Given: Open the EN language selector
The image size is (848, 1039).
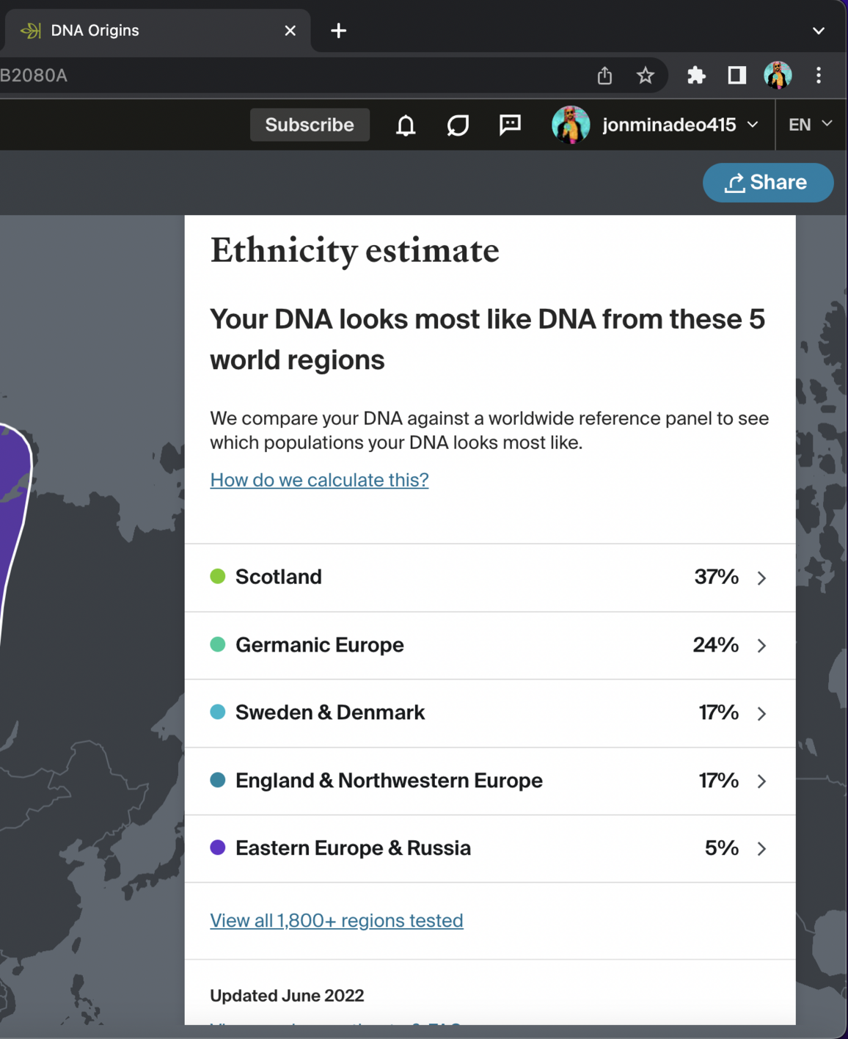Looking at the screenshot, I should (810, 125).
